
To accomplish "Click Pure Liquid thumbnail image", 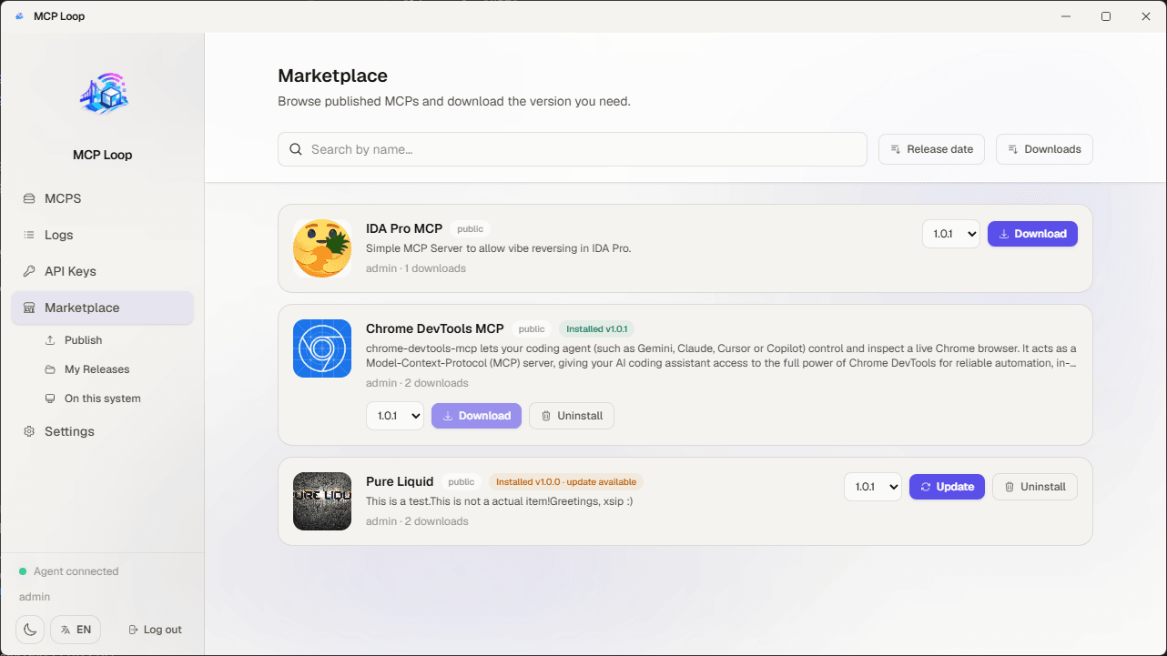I will pyautogui.click(x=322, y=501).
